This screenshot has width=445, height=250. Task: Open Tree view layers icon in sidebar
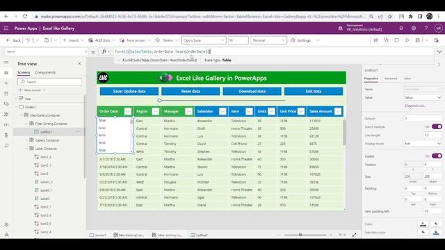click(6, 72)
